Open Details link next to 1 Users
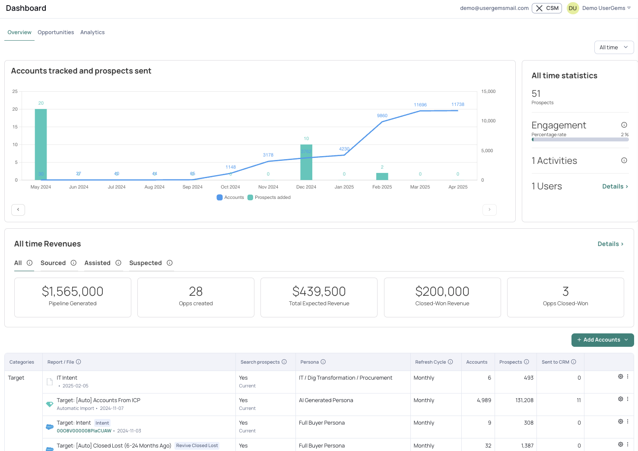This screenshot has width=638, height=451. point(615,186)
